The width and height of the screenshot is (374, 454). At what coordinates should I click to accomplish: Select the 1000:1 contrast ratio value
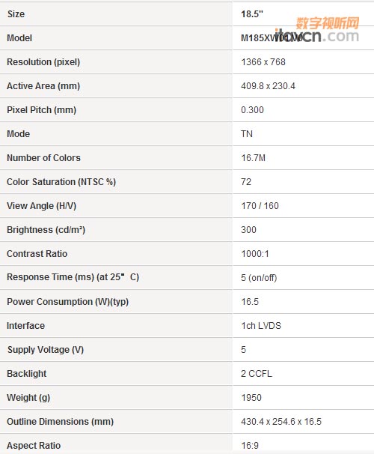[x=255, y=254]
